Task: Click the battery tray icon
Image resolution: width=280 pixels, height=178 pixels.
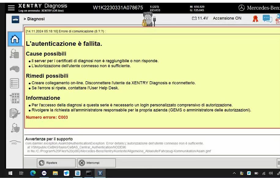Action: [256, 173]
